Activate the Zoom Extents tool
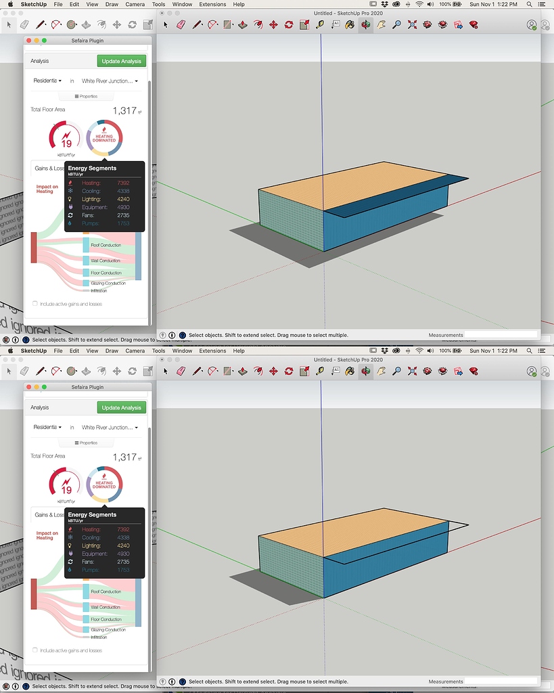 click(412, 25)
